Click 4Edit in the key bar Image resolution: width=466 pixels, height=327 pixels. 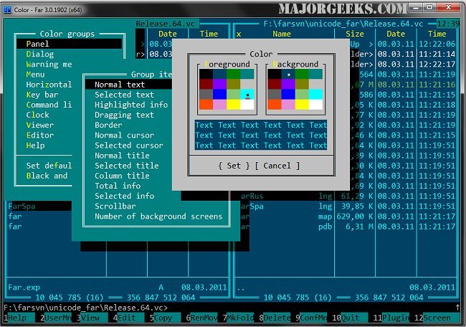click(x=128, y=318)
